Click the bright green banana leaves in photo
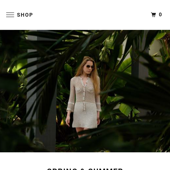 [x=125, y=109]
